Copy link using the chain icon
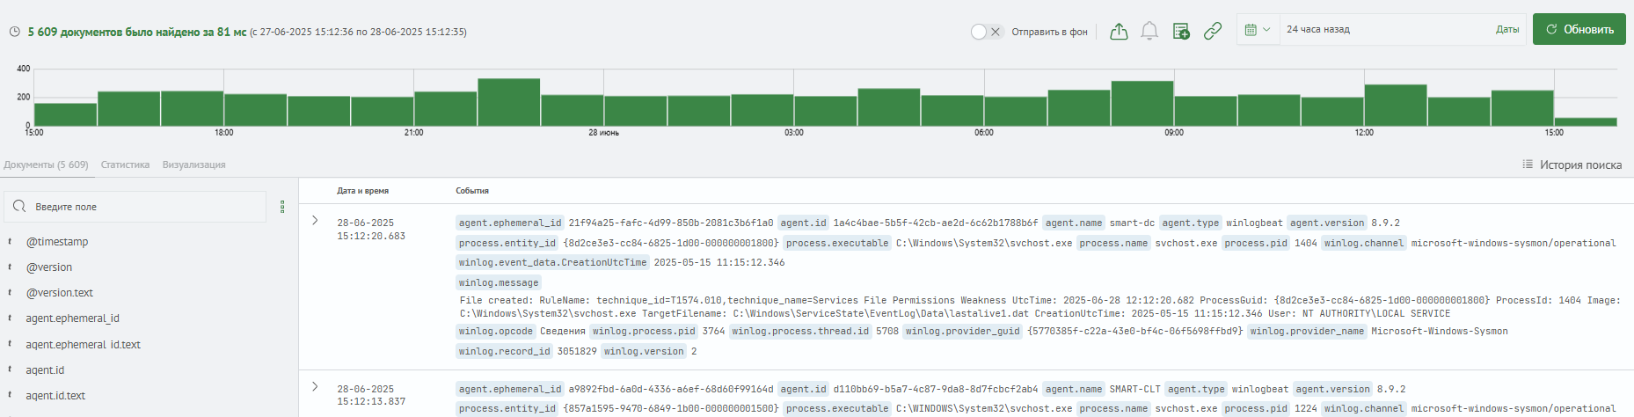1634x417 pixels. [1213, 32]
